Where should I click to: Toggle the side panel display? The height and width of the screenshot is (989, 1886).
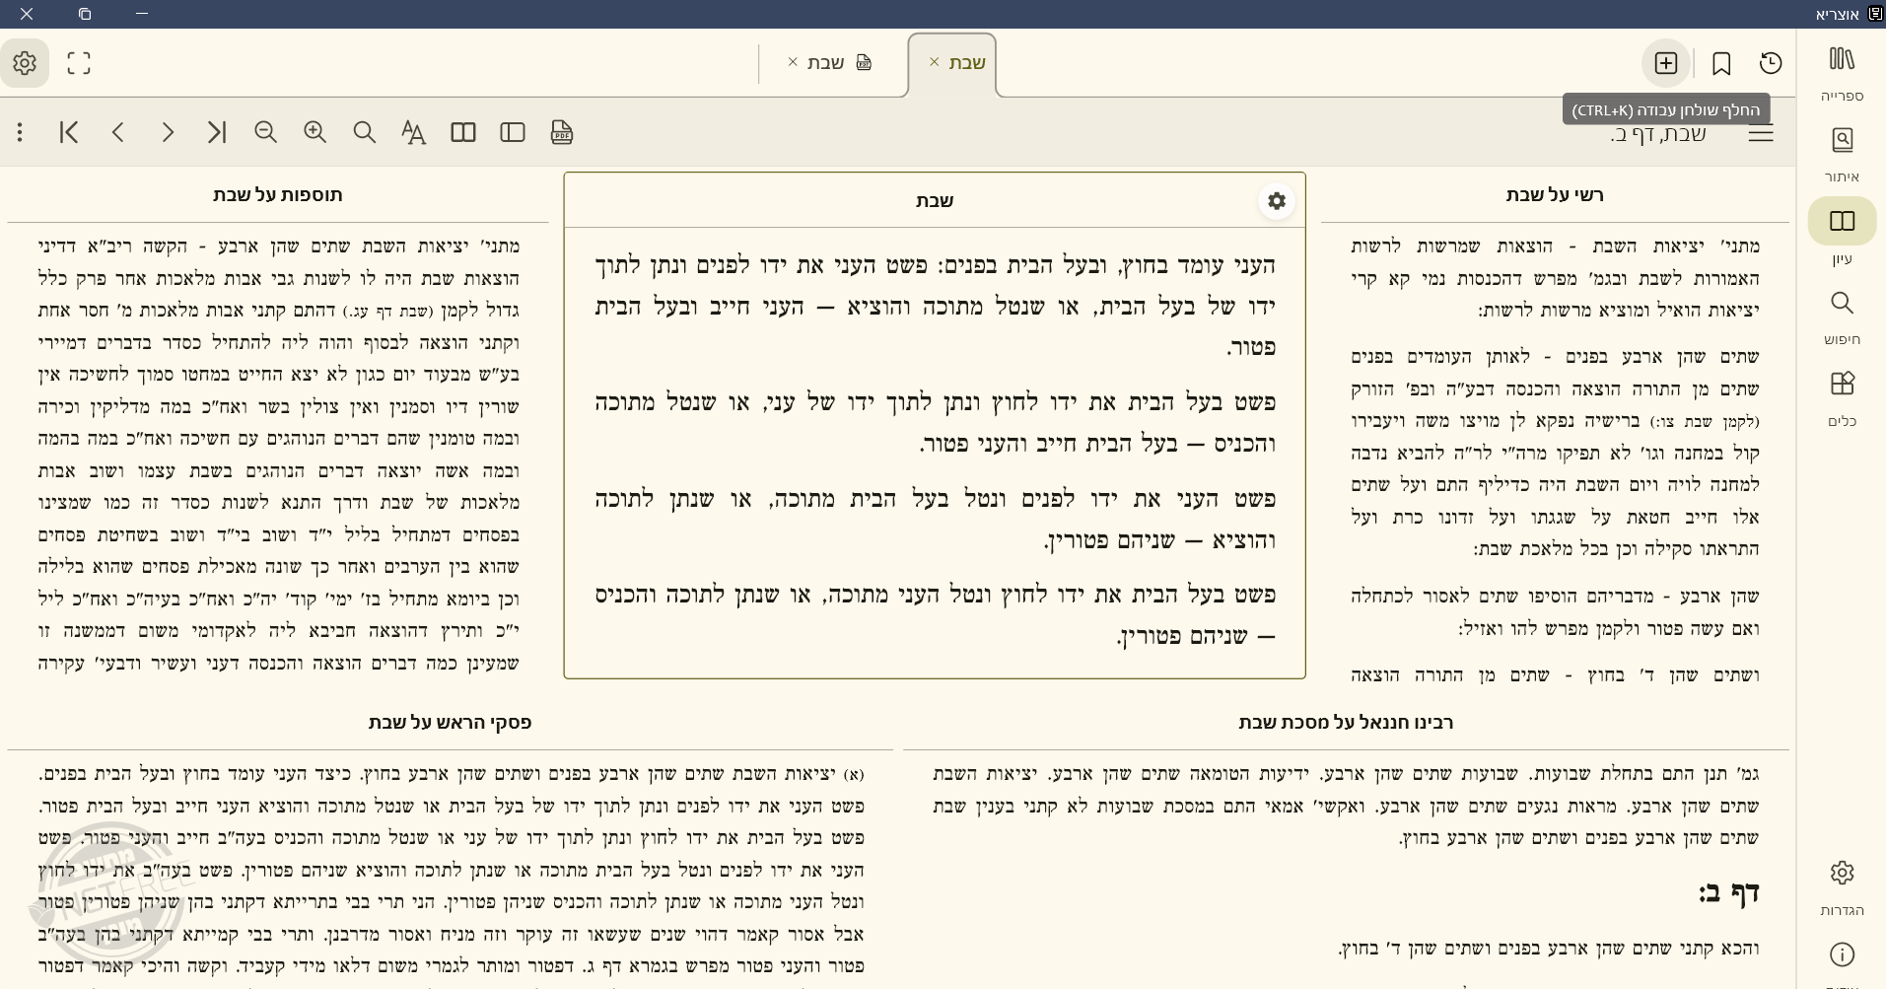(513, 132)
